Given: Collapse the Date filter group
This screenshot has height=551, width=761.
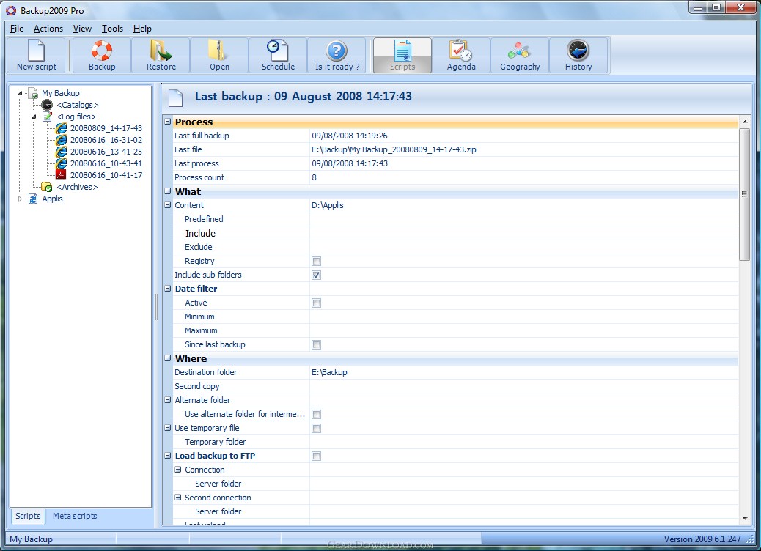Looking at the screenshot, I should tap(167, 289).
